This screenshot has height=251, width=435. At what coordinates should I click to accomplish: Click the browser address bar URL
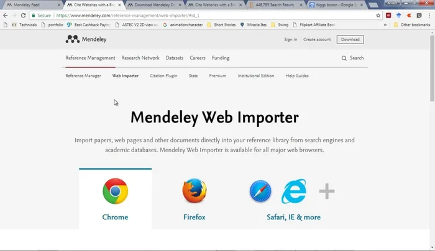128,16
